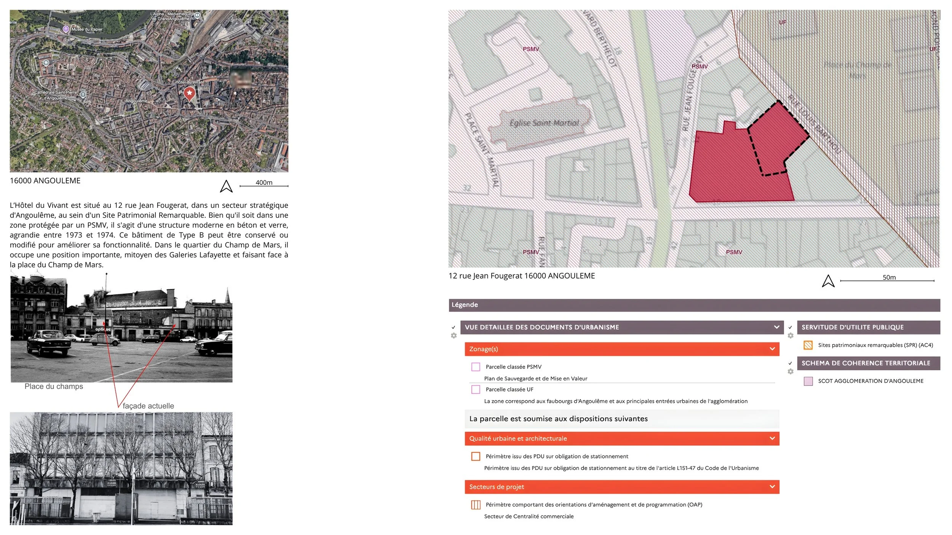Click Servitude d'utilité publique header
The width and height of the screenshot is (952, 535).
click(868, 327)
